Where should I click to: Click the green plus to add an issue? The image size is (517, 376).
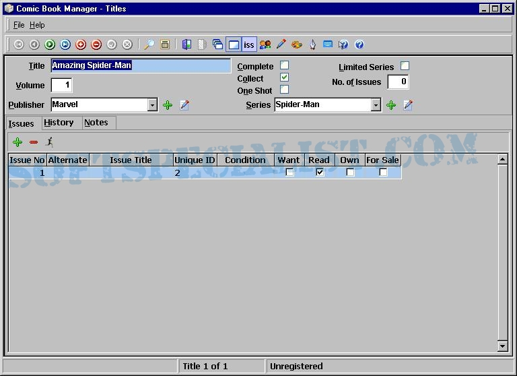tap(18, 142)
